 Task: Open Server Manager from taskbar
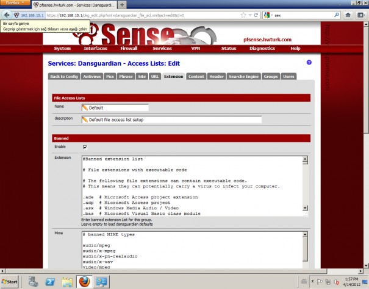click(x=33, y=282)
